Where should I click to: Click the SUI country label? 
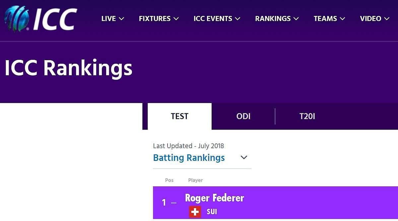212,212
